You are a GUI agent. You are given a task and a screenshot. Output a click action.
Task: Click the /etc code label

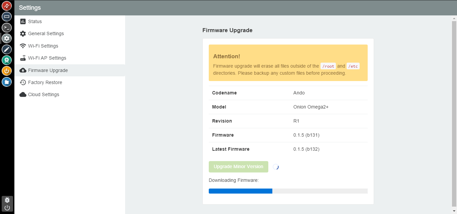353,66
